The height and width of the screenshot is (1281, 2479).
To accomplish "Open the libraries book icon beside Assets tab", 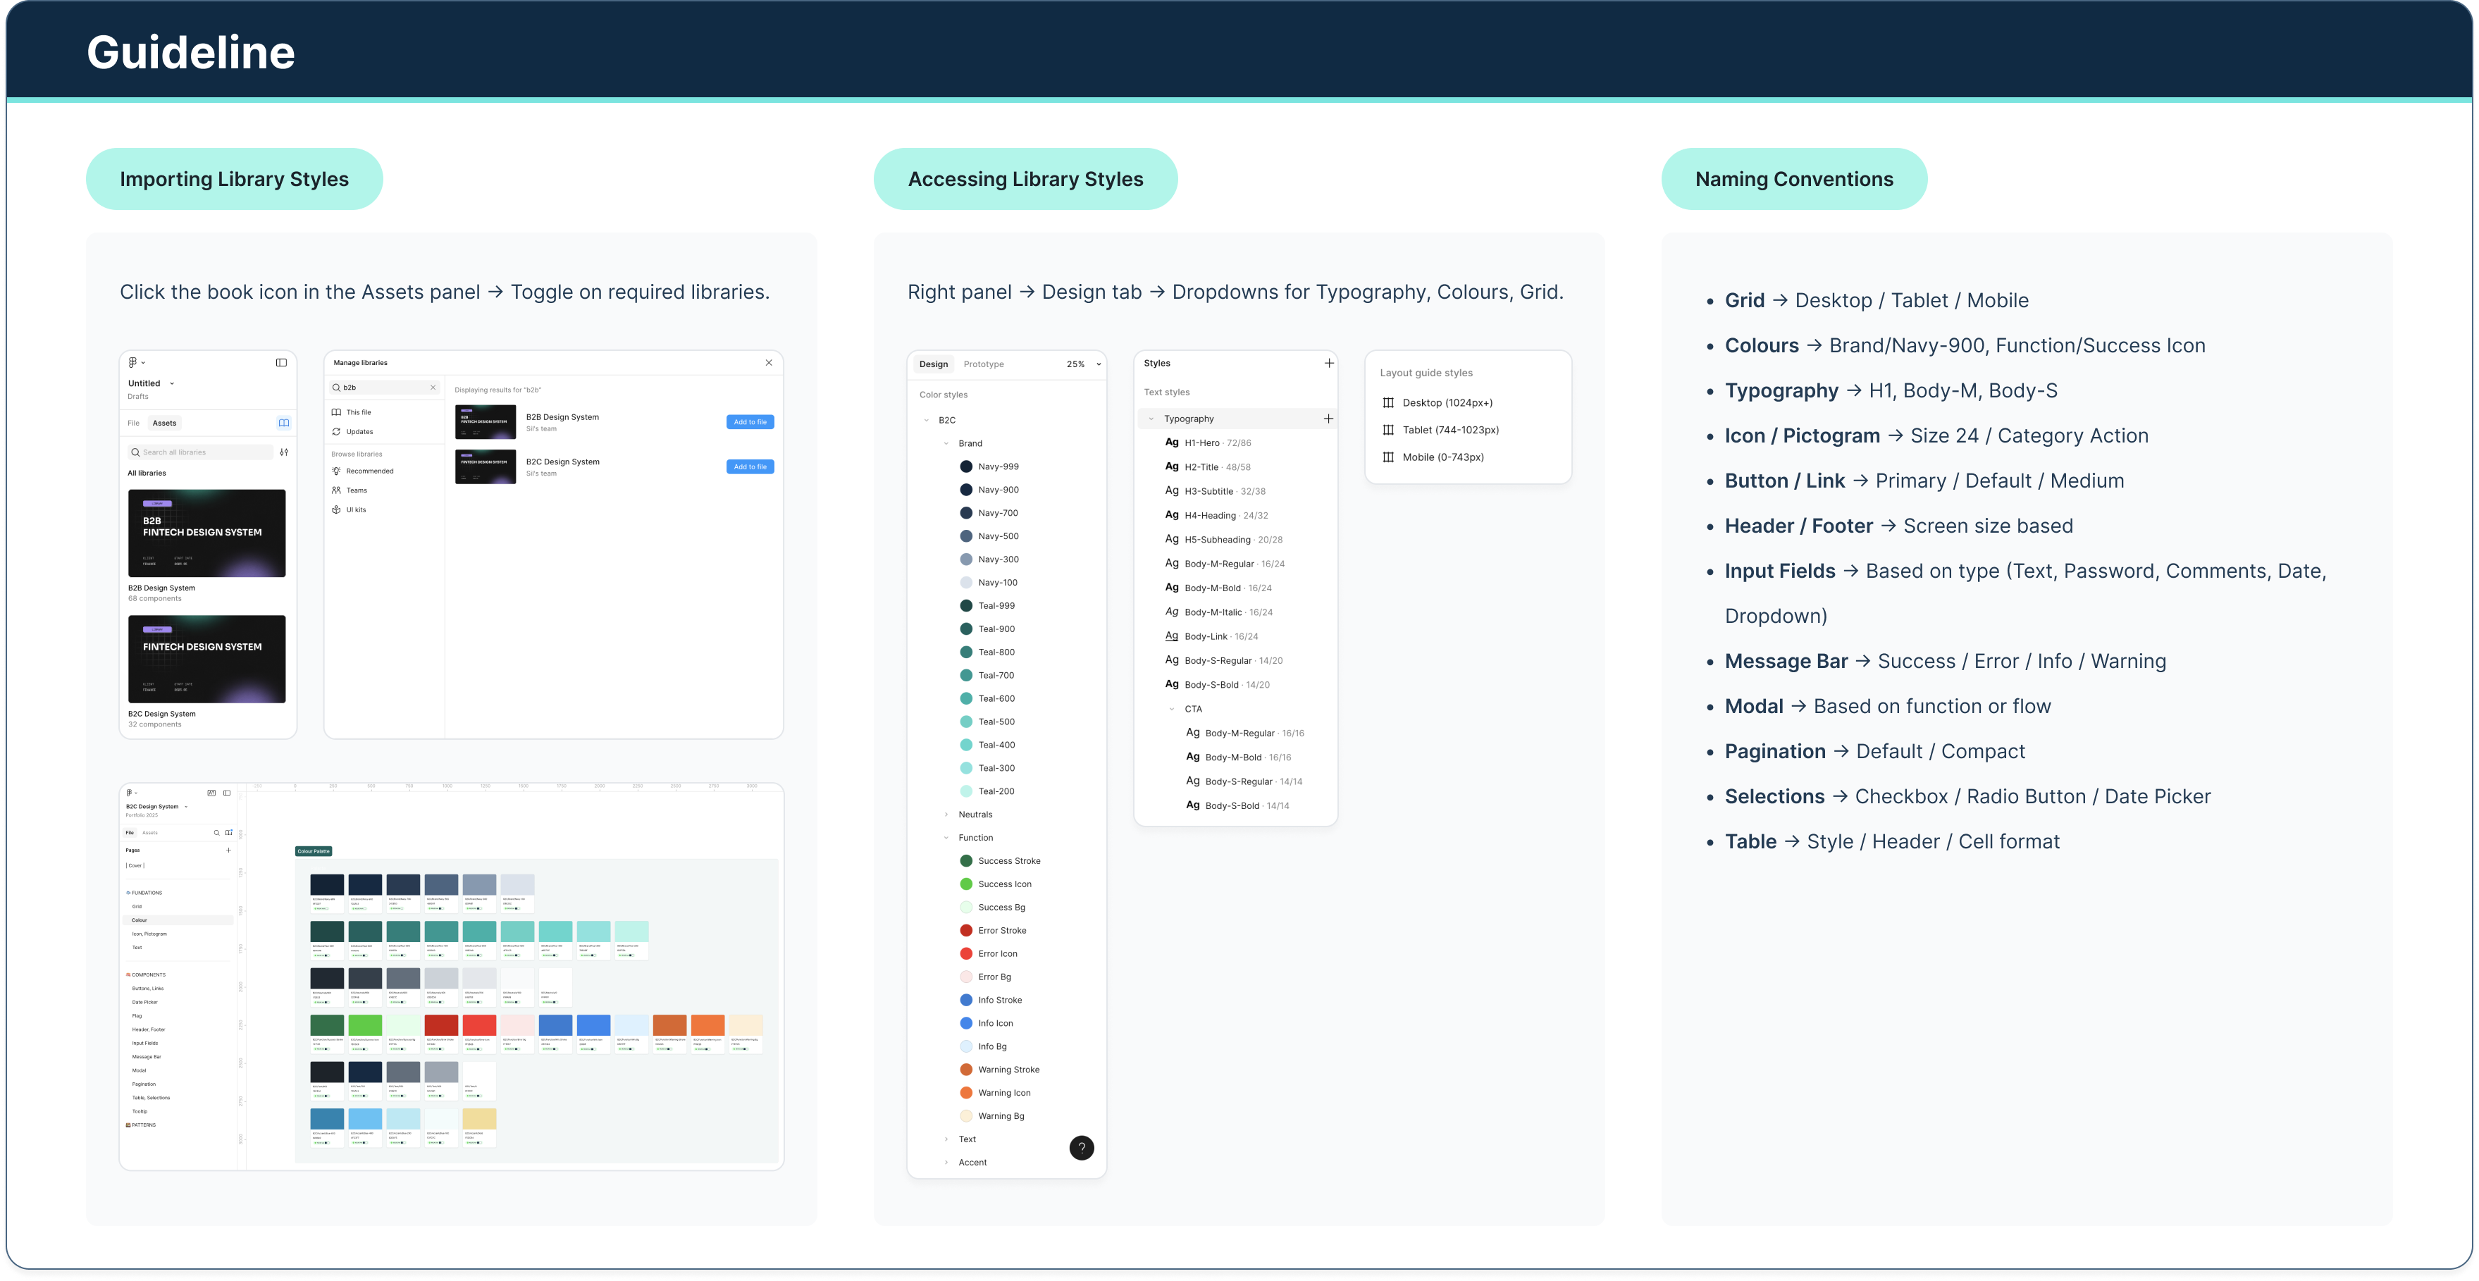I will pyautogui.click(x=284, y=423).
